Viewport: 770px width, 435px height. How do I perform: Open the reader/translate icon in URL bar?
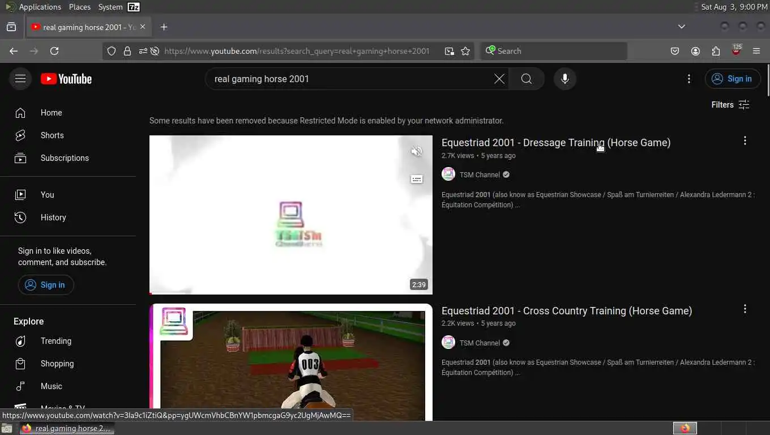(x=450, y=51)
